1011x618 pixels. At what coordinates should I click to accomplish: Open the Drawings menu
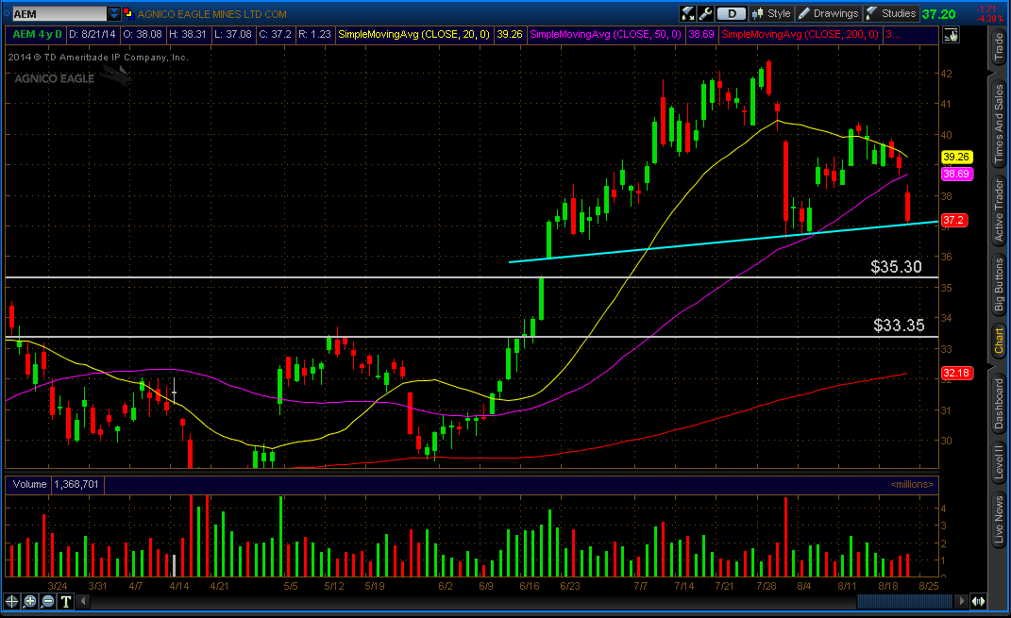tap(829, 13)
